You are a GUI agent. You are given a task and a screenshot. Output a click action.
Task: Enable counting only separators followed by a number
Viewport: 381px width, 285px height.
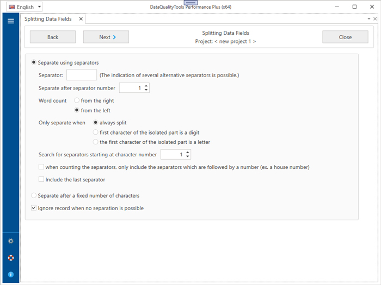pos(41,167)
